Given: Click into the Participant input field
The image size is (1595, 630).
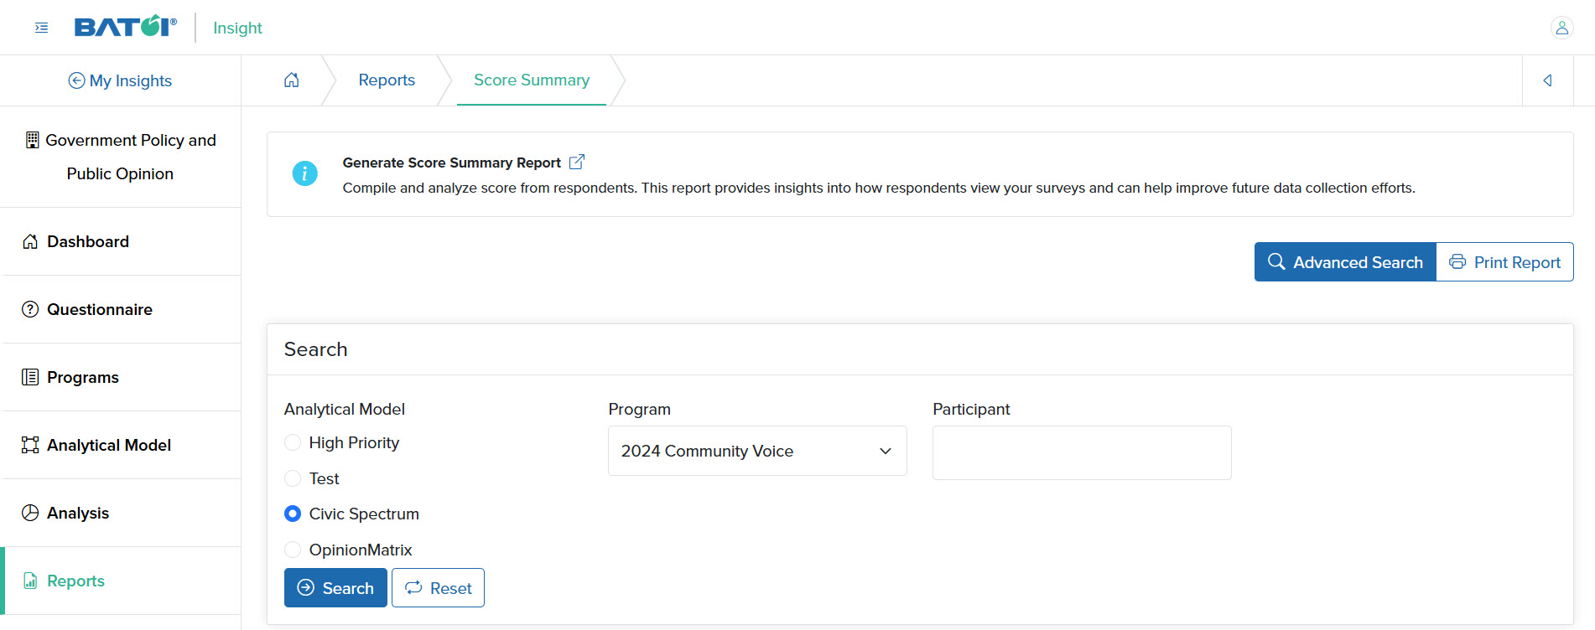Looking at the screenshot, I should [1082, 452].
